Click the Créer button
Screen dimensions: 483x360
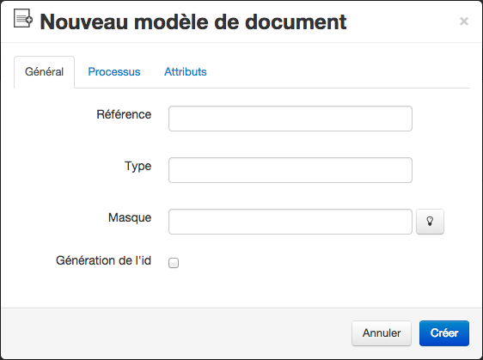pos(444,333)
